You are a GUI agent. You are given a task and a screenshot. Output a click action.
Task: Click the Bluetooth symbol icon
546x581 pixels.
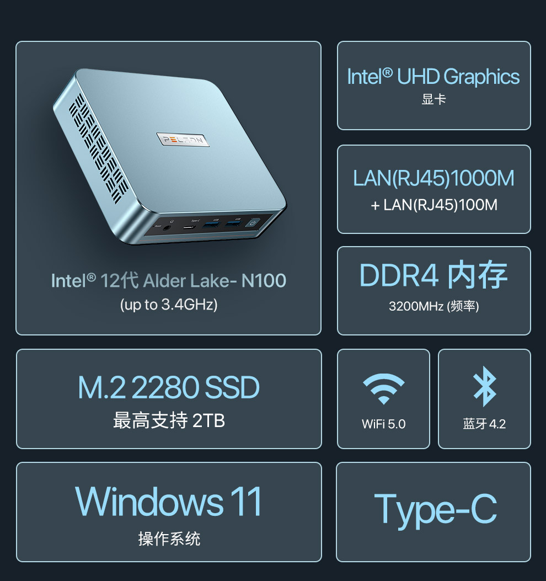pos(485,386)
